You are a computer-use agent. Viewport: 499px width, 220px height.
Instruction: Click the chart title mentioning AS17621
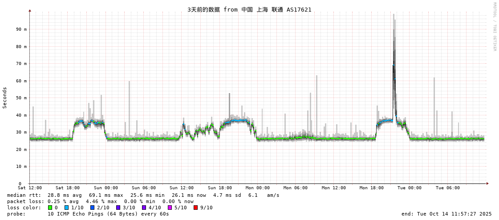click(249, 9)
